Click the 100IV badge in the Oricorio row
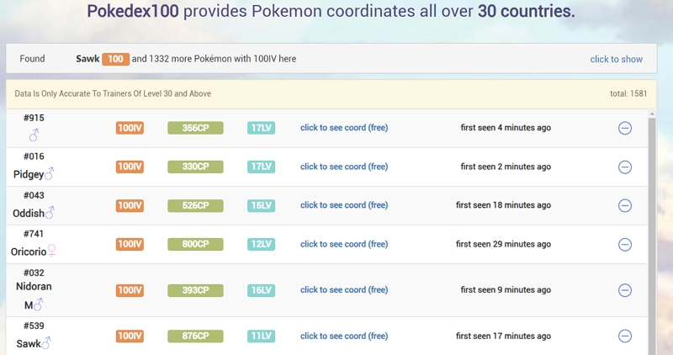The width and height of the screenshot is (673, 355). point(130,244)
